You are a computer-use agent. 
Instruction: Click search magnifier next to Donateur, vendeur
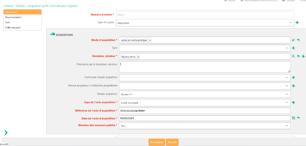tap(293, 56)
